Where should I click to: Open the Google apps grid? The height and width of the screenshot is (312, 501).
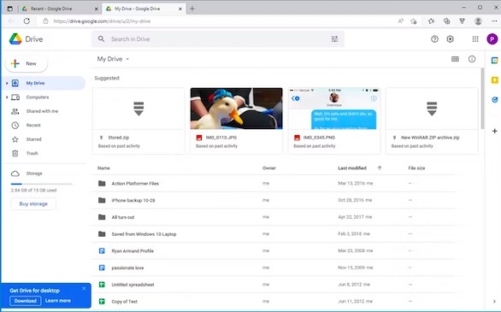475,39
